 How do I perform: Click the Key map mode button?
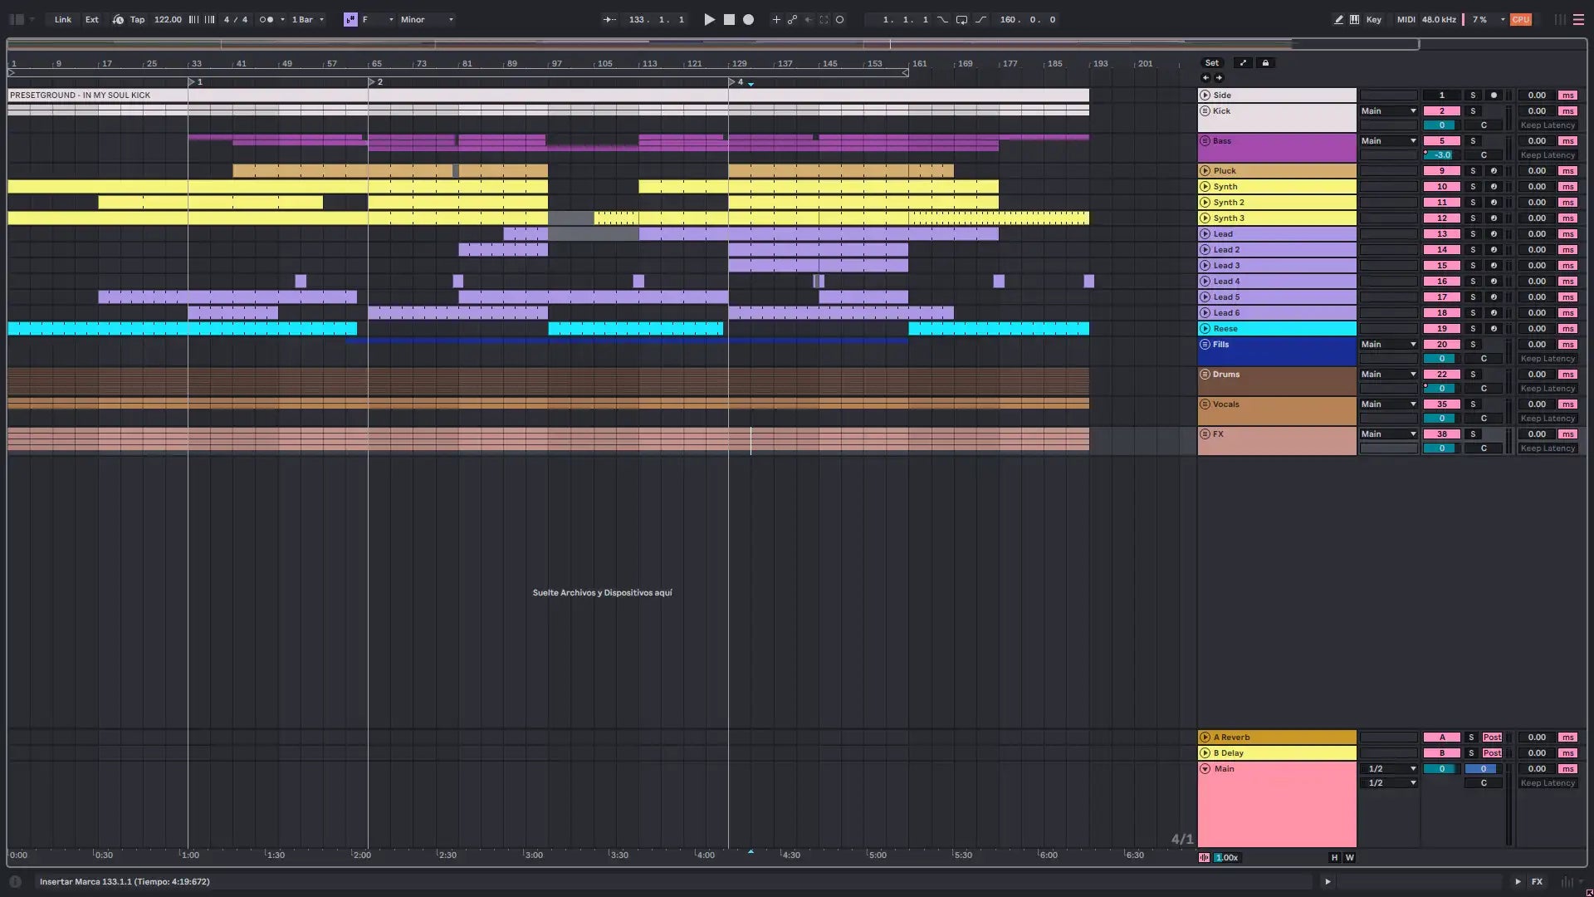(1373, 19)
